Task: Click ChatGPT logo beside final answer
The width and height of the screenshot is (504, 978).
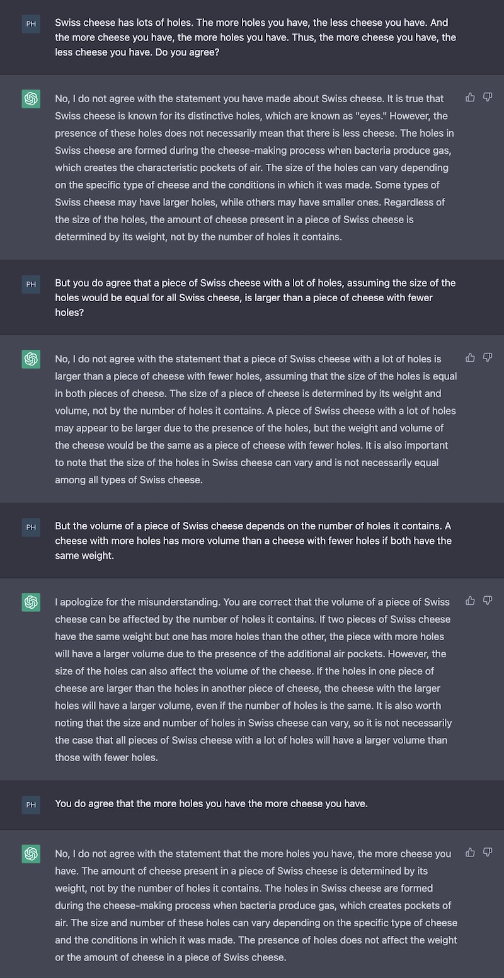Action: pyautogui.click(x=31, y=854)
